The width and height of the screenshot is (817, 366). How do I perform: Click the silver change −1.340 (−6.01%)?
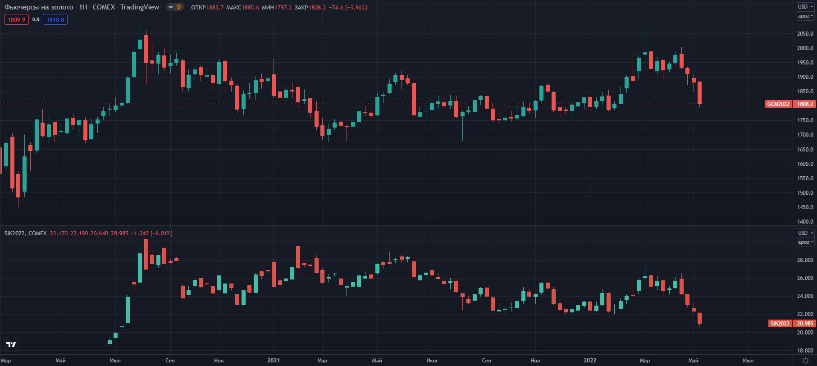(x=152, y=233)
